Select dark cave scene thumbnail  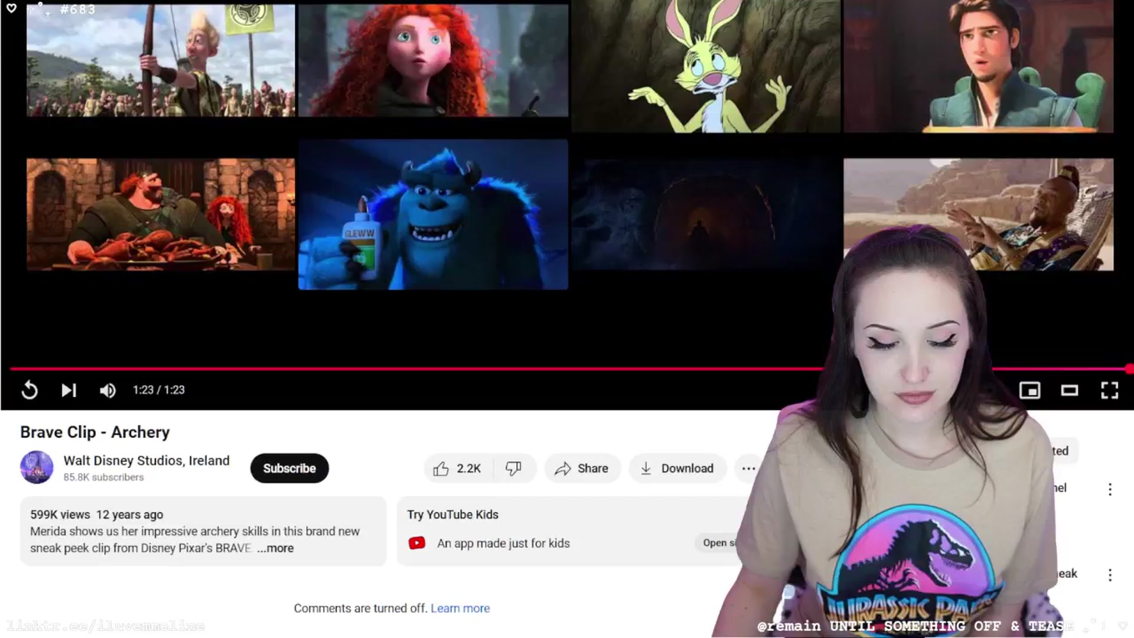[706, 214]
